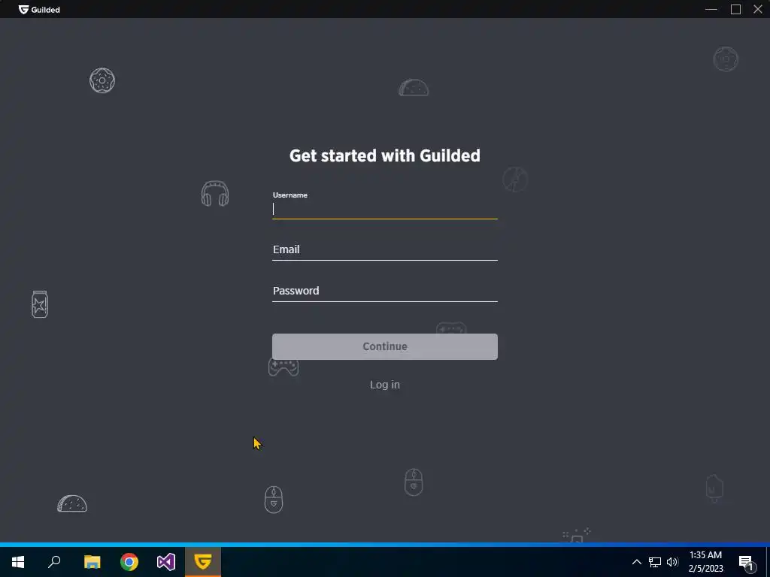The image size is (770, 577).
Task: Open the network status tray icon
Action: (655, 562)
